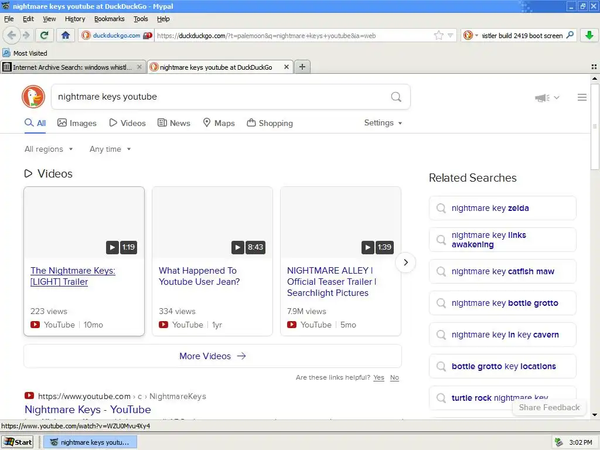Open the Nightmare Keys - YouTube result
This screenshot has width=600, height=450.
point(88,410)
